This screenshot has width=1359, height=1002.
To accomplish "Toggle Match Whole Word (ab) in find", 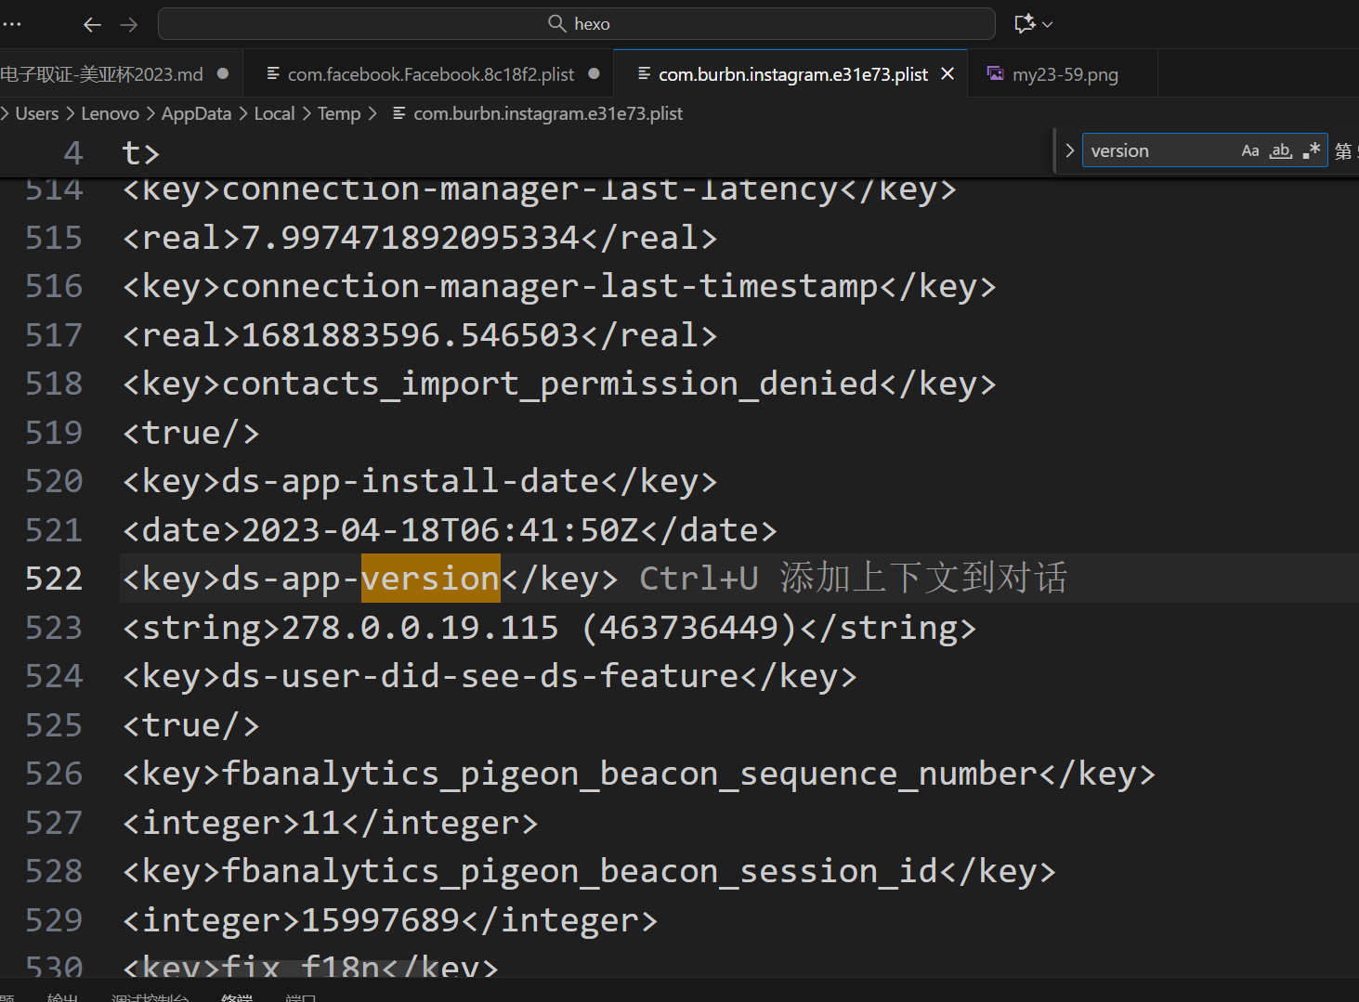I will [x=1281, y=150].
